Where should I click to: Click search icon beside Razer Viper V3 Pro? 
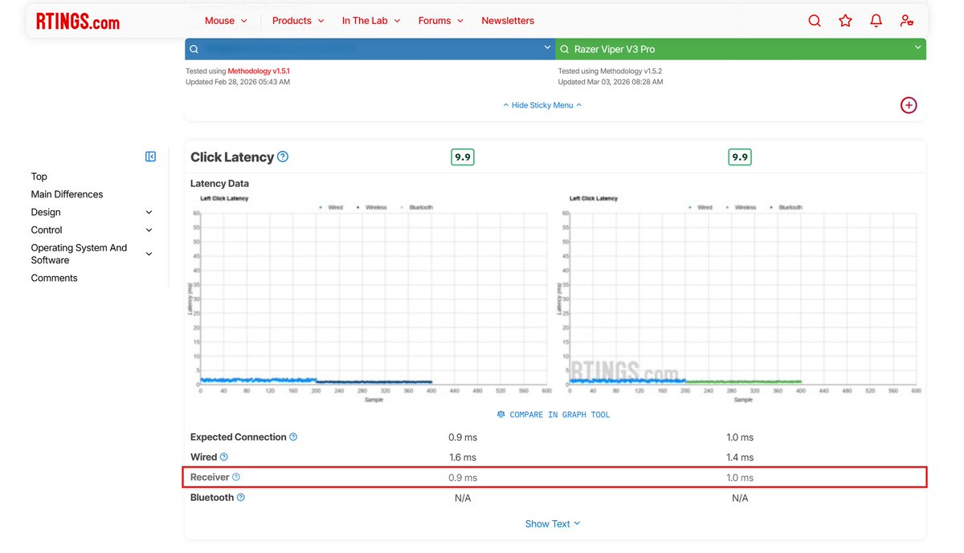(564, 49)
